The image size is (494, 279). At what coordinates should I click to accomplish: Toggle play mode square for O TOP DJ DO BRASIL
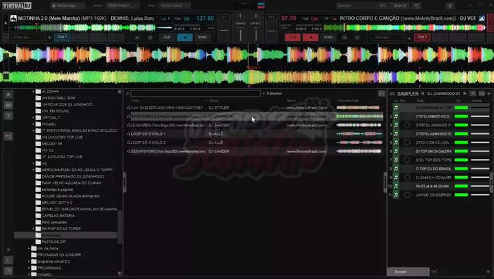coord(407,169)
